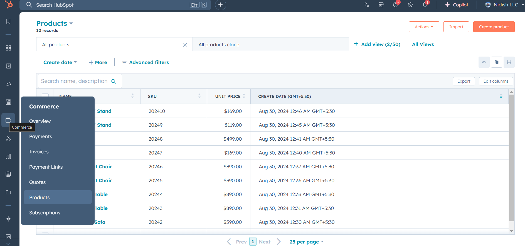Open the Create date filter dropdown
The height and width of the screenshot is (246, 525).
[60, 62]
